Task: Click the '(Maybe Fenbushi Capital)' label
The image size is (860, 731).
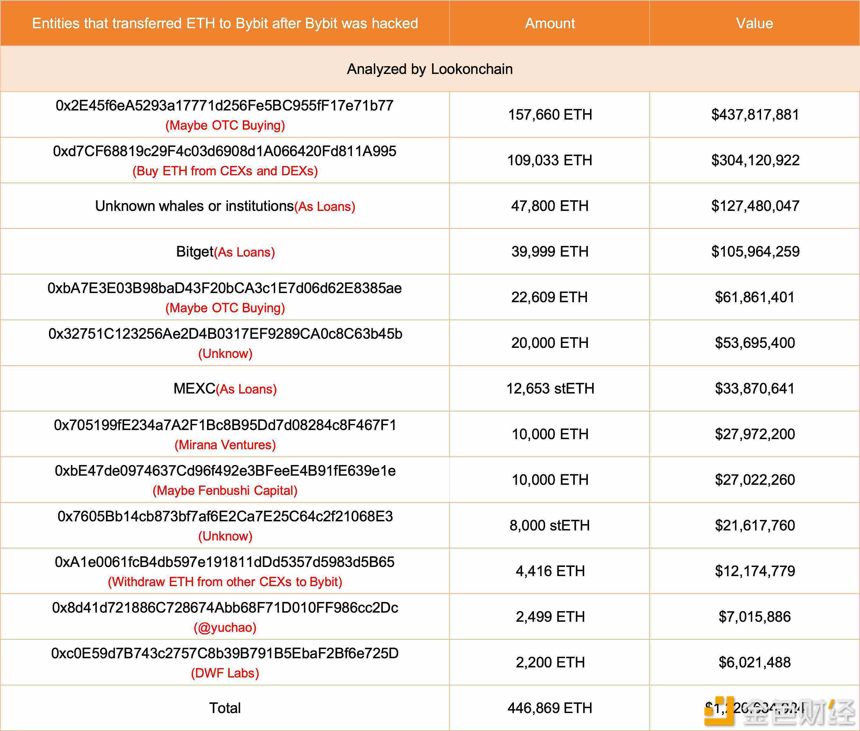Action: pyautogui.click(x=225, y=490)
